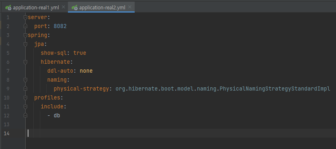This screenshot has width=336, height=149.
Task: Click the db list item
Action: pos(57,115)
